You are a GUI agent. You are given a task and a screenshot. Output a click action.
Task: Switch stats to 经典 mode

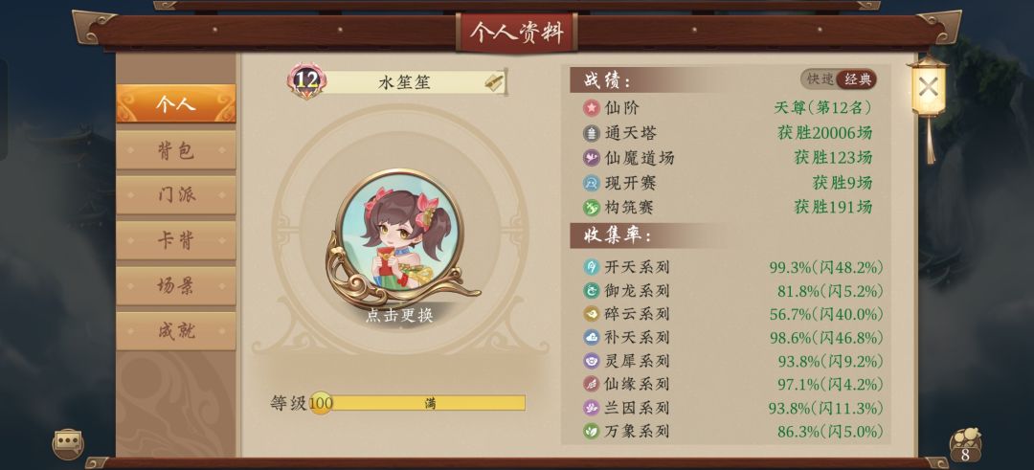point(857,79)
